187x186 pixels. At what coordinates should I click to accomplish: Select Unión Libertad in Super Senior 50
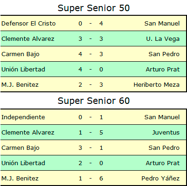[x=23, y=69]
